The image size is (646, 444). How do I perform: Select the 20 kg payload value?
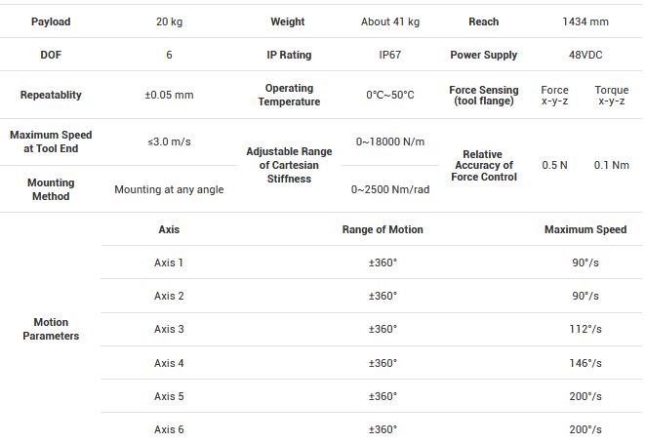click(x=169, y=21)
